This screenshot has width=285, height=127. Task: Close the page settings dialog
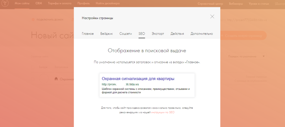click(212, 16)
